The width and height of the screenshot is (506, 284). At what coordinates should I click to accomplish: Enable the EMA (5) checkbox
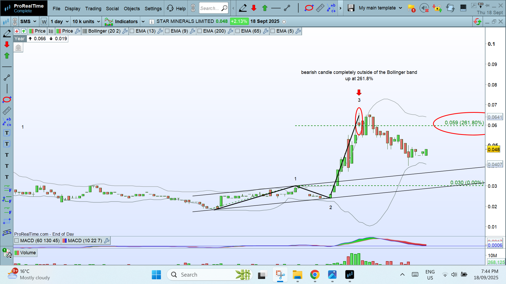273,31
